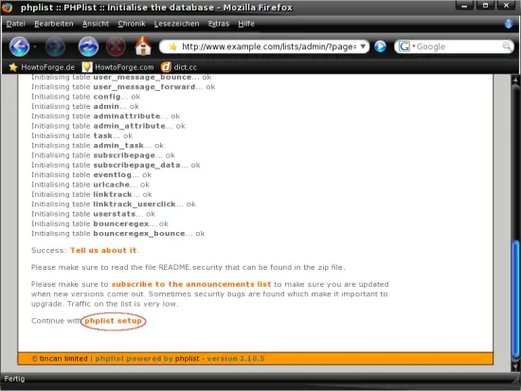Open the Chronik menu

[x=132, y=24]
